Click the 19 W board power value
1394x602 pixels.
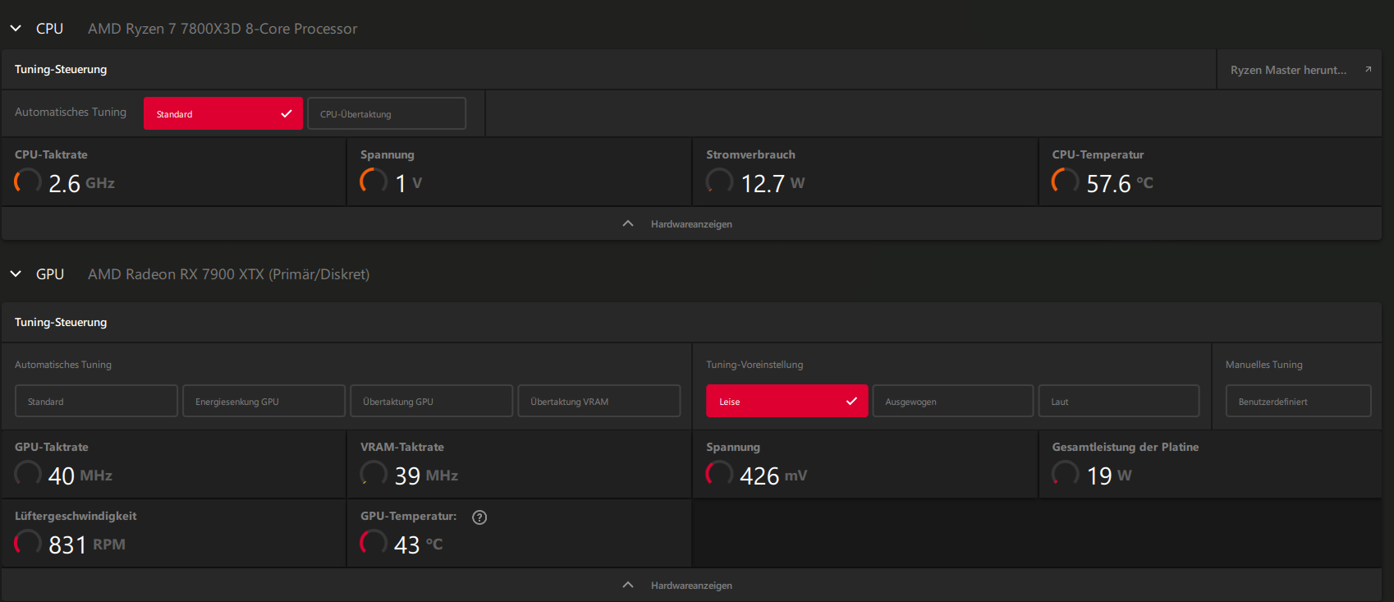pos(1109,476)
